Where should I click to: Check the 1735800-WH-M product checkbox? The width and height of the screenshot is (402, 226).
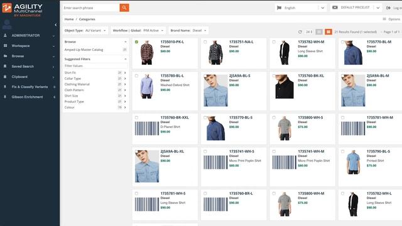tap(274, 193)
